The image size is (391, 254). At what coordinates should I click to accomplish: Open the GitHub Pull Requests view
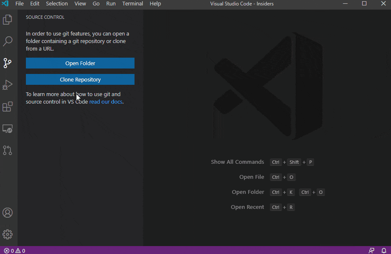pyautogui.click(x=8, y=150)
